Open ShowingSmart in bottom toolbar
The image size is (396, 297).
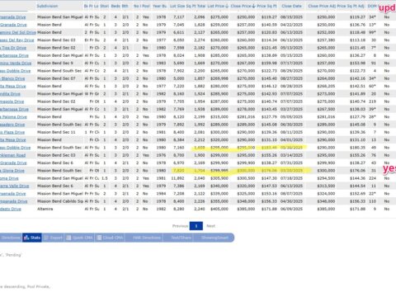coord(214,238)
